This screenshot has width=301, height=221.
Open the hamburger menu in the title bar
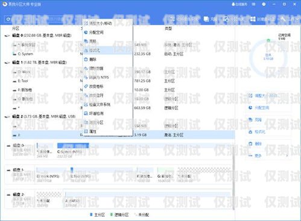pyautogui.click(x=253, y=4)
